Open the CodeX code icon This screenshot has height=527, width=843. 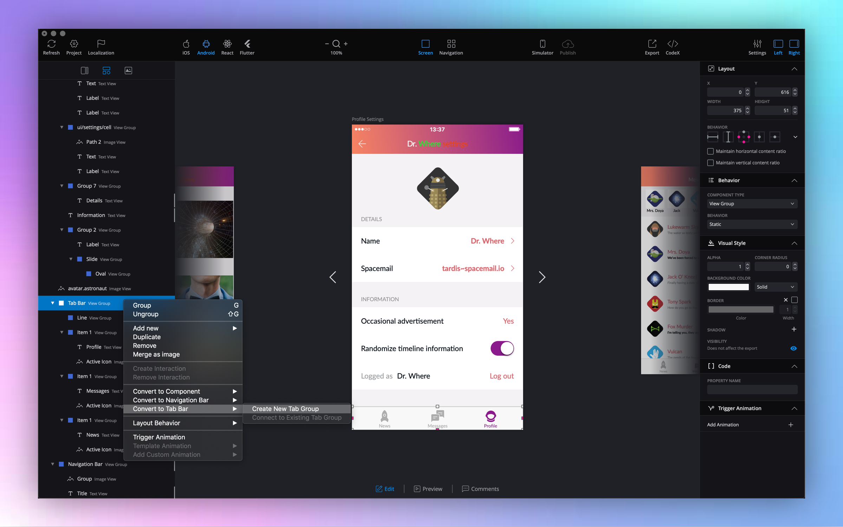673,44
